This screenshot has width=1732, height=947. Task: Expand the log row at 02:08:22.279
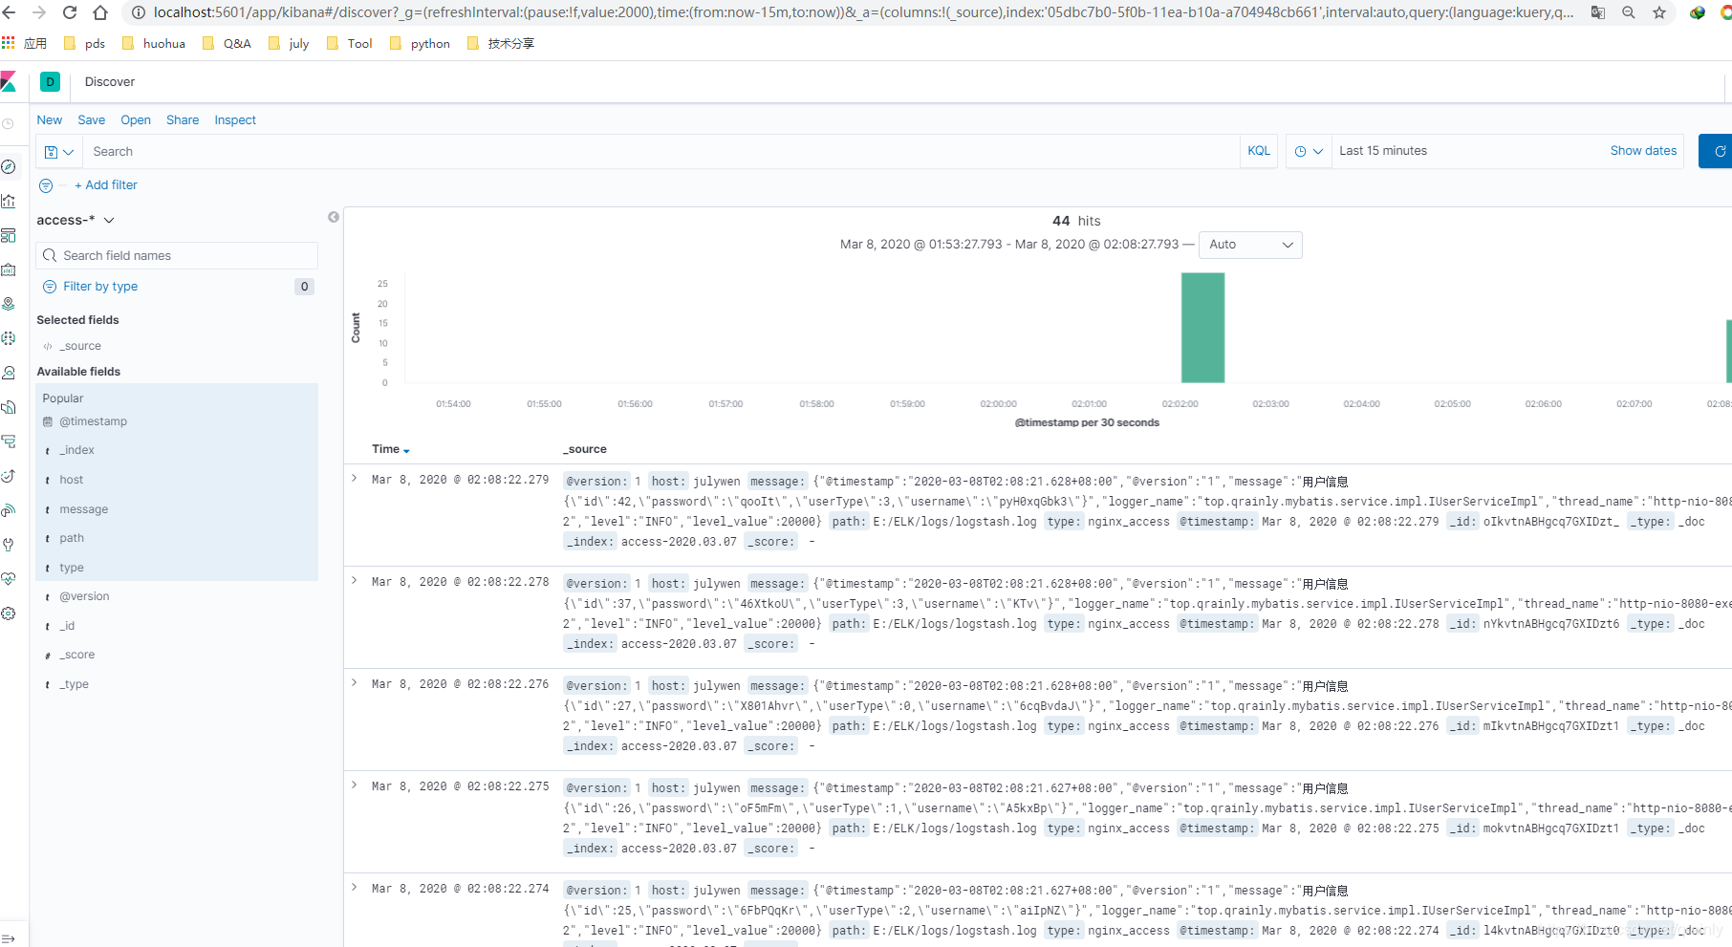355,479
